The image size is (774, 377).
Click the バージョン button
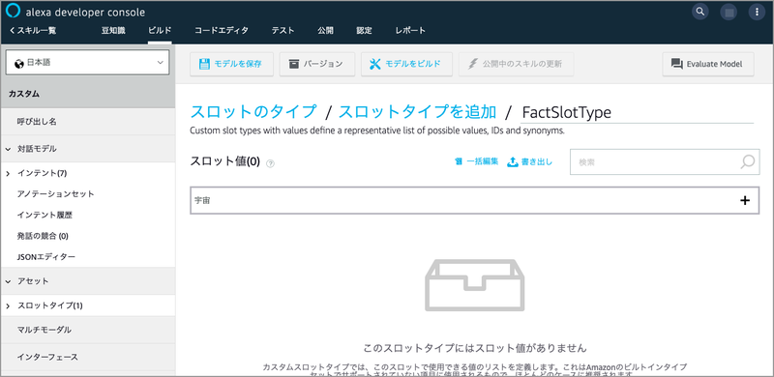tap(317, 64)
